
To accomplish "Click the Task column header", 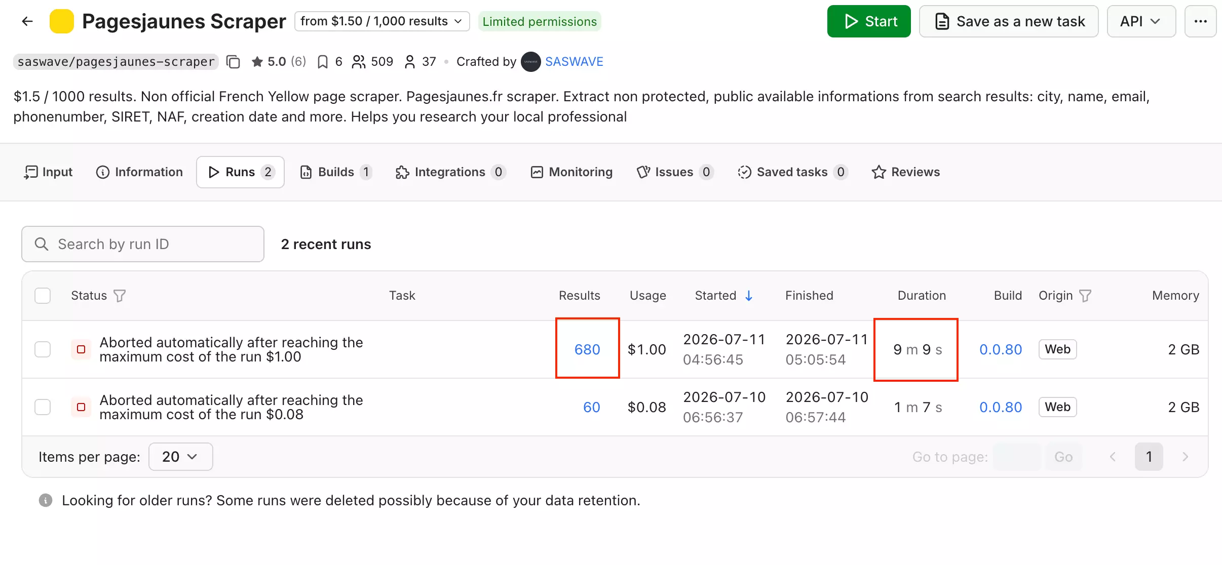I will [402, 296].
